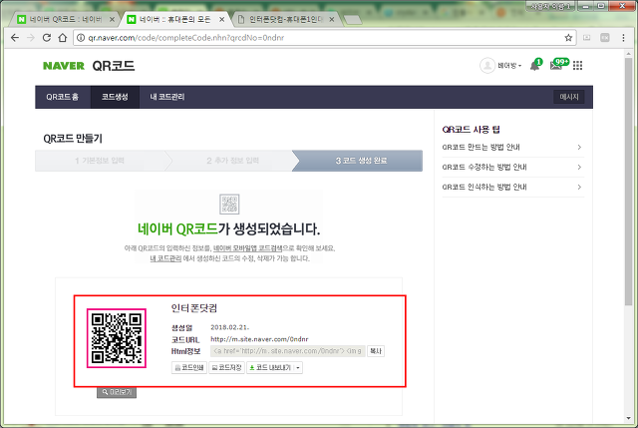Click the 미리보기 preview button

(x=117, y=392)
